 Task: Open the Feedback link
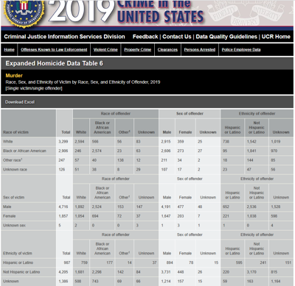pyautogui.click(x=145, y=37)
